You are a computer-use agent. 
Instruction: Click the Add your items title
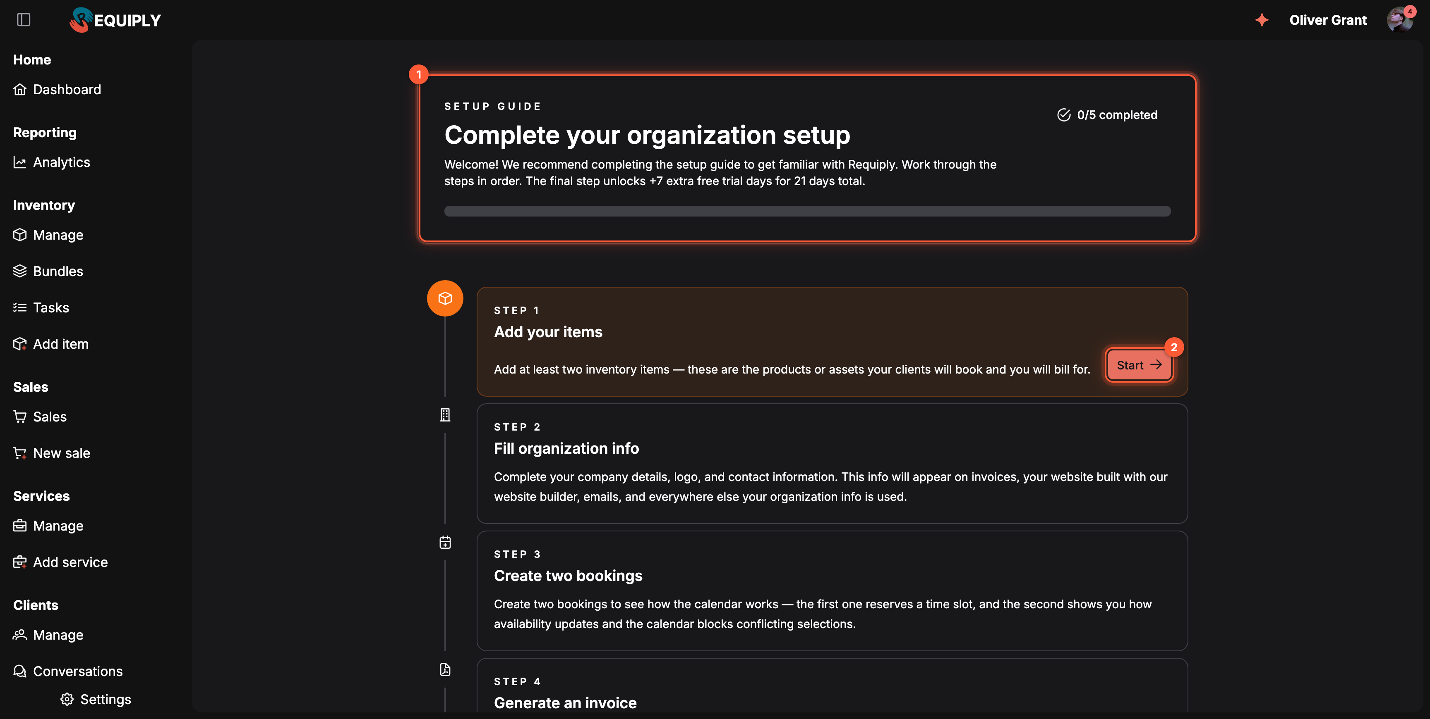click(548, 331)
